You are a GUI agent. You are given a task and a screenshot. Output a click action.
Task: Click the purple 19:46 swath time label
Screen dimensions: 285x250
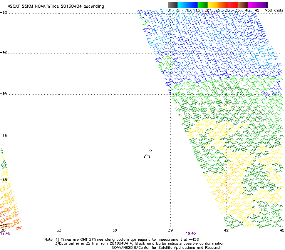click(x=5, y=233)
